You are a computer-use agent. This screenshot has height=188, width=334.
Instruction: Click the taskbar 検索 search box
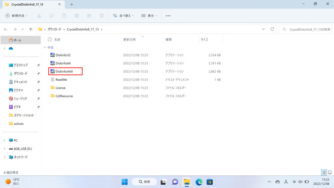[144, 182]
